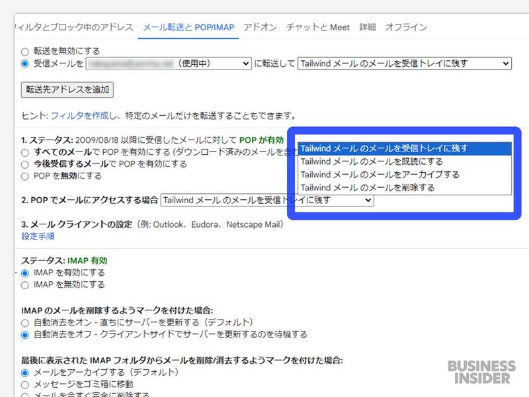Screen dimensions: 529x397
Task: Open the アドオン tab
Action: (260, 27)
